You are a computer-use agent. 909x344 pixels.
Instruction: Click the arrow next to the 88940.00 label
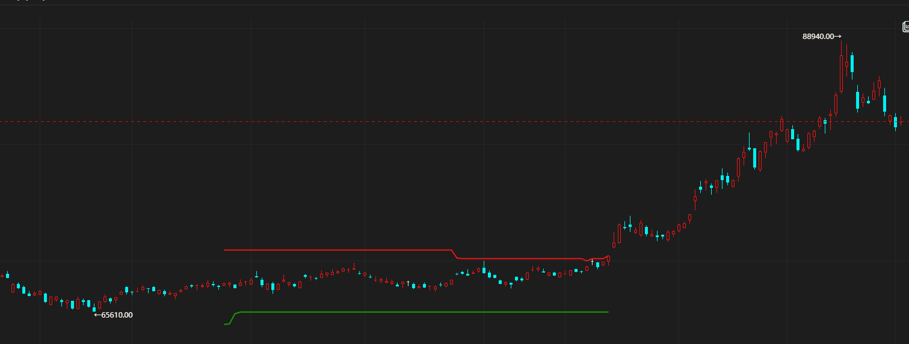point(838,37)
